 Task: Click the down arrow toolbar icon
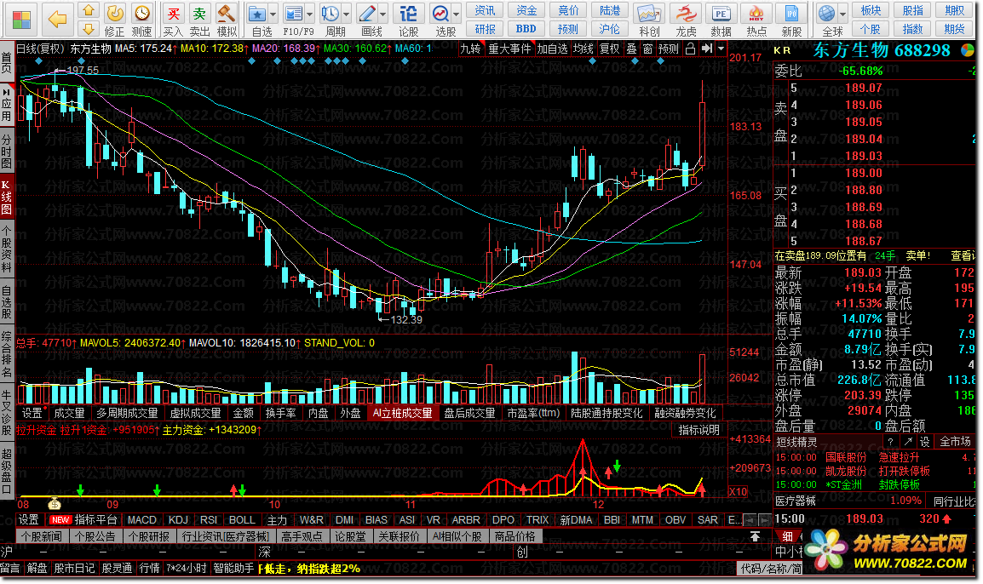click(89, 29)
